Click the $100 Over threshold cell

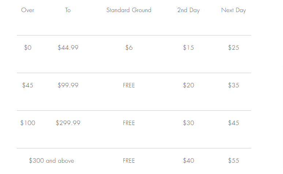point(27,123)
